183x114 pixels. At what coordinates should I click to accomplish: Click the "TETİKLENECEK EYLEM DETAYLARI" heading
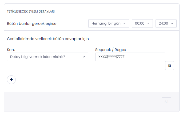click(31, 12)
